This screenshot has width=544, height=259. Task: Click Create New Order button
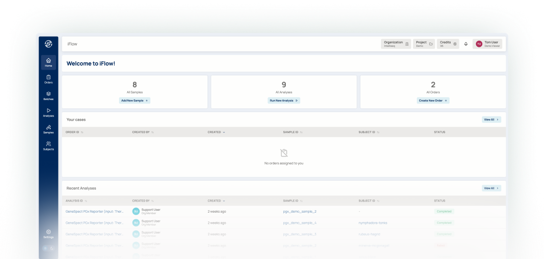[433, 101]
